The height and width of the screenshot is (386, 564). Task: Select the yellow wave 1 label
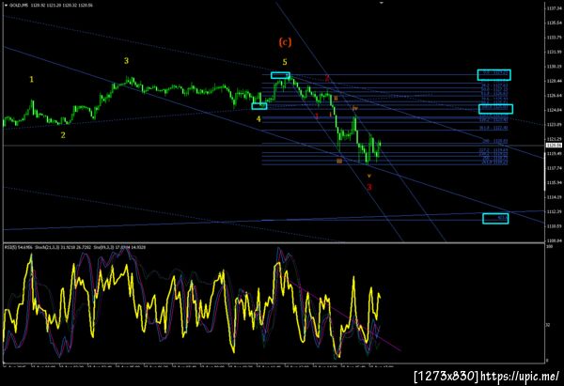32,79
